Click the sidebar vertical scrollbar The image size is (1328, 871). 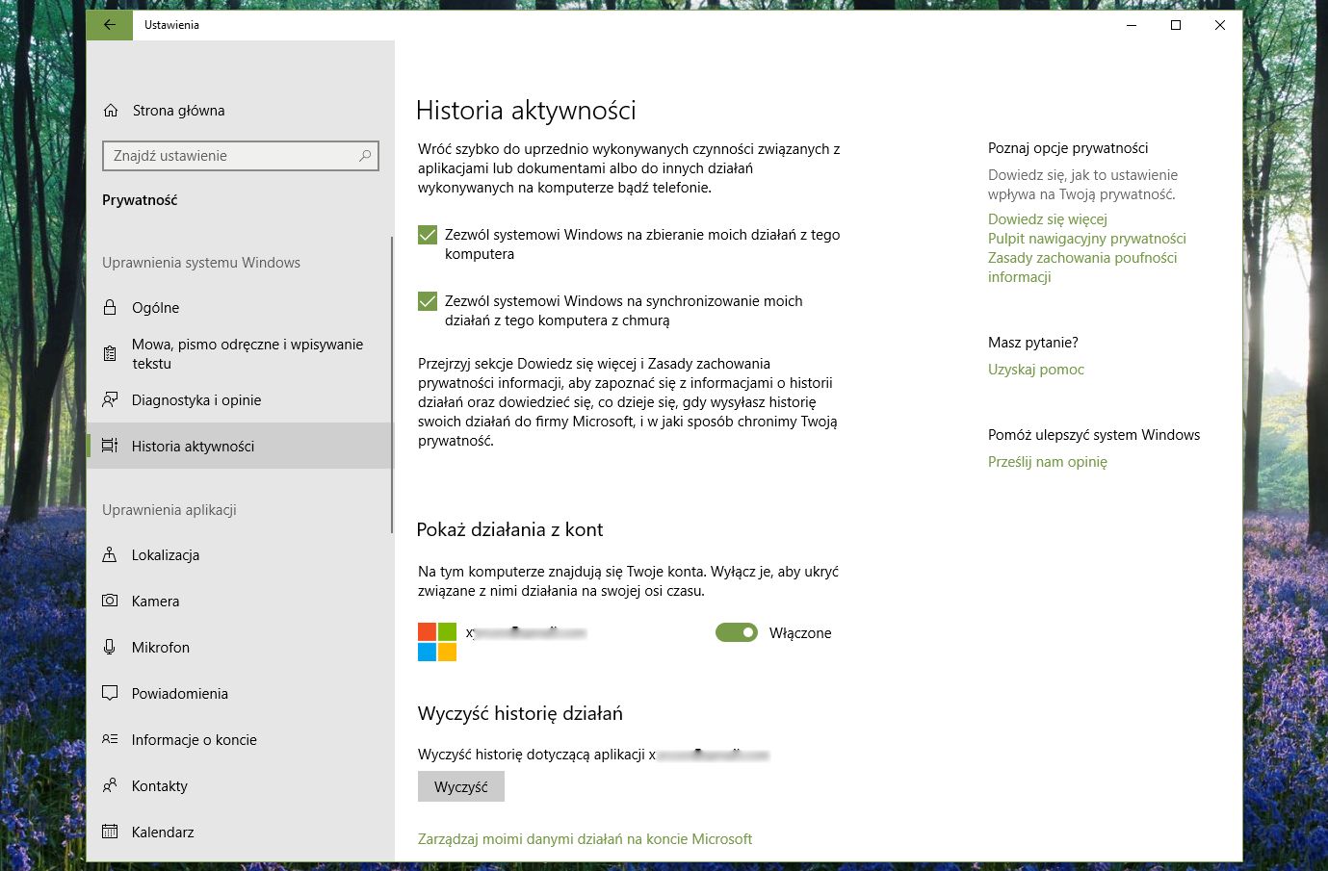click(392, 385)
